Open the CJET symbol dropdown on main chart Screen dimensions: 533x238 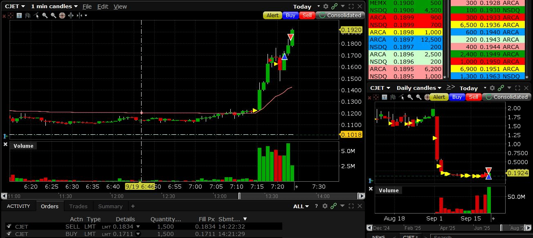pyautogui.click(x=15, y=7)
